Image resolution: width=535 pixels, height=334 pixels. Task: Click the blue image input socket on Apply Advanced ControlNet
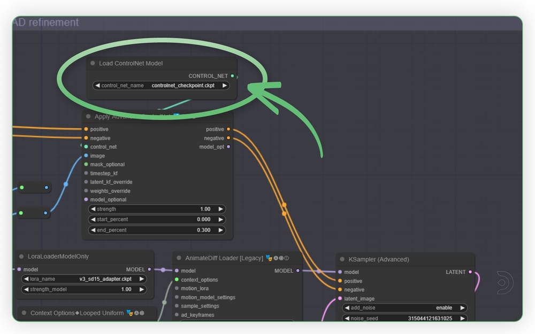(x=86, y=156)
